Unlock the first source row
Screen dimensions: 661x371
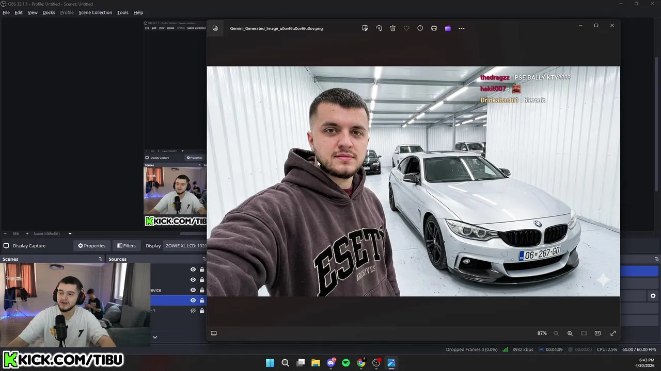(202, 269)
